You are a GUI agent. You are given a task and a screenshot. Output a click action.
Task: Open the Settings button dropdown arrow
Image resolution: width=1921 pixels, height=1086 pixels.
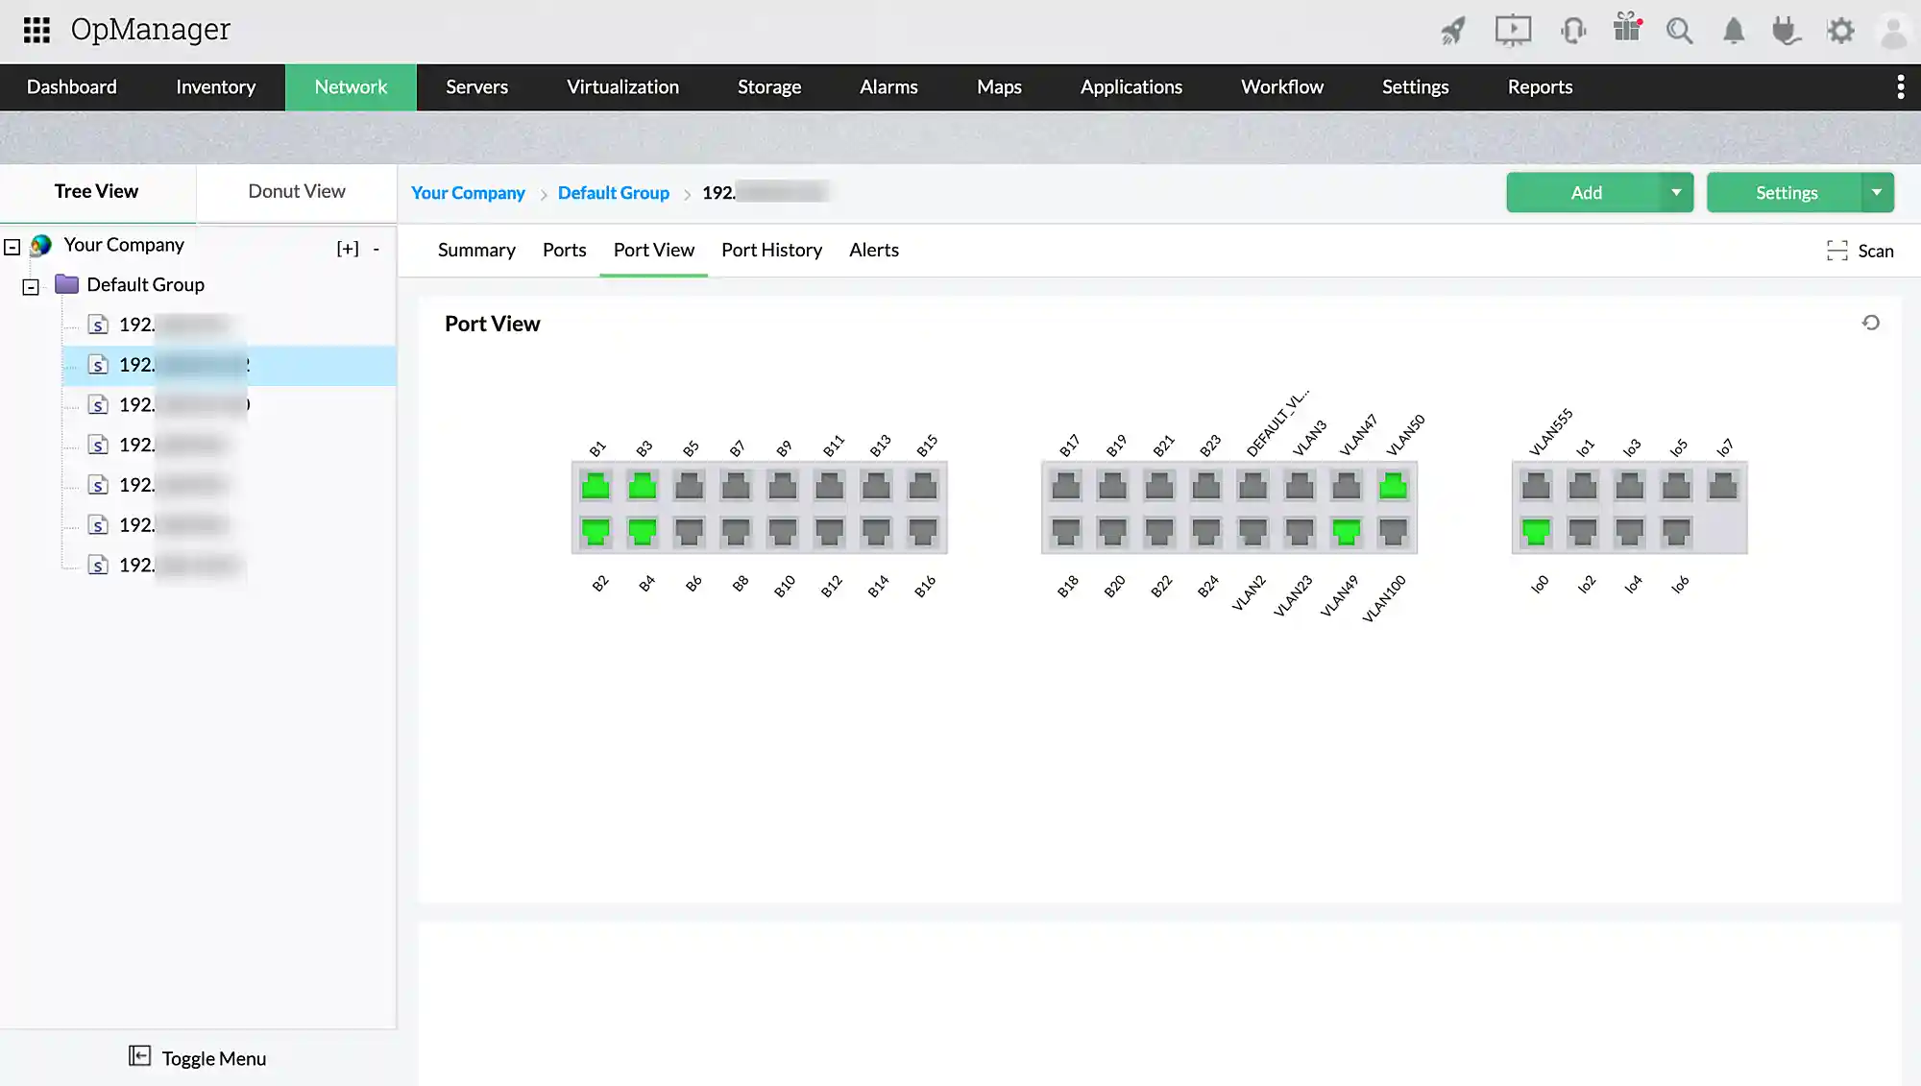pos(1877,192)
